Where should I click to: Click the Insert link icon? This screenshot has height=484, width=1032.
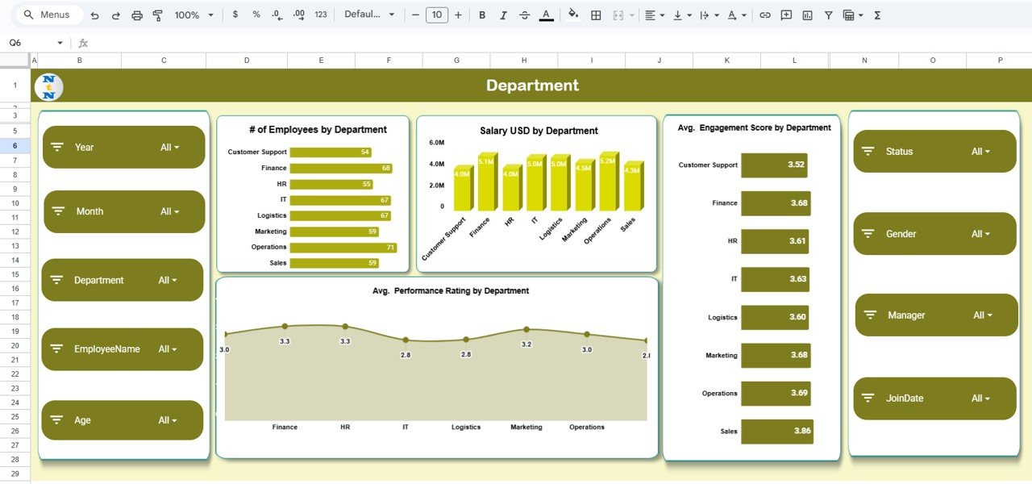pos(764,15)
